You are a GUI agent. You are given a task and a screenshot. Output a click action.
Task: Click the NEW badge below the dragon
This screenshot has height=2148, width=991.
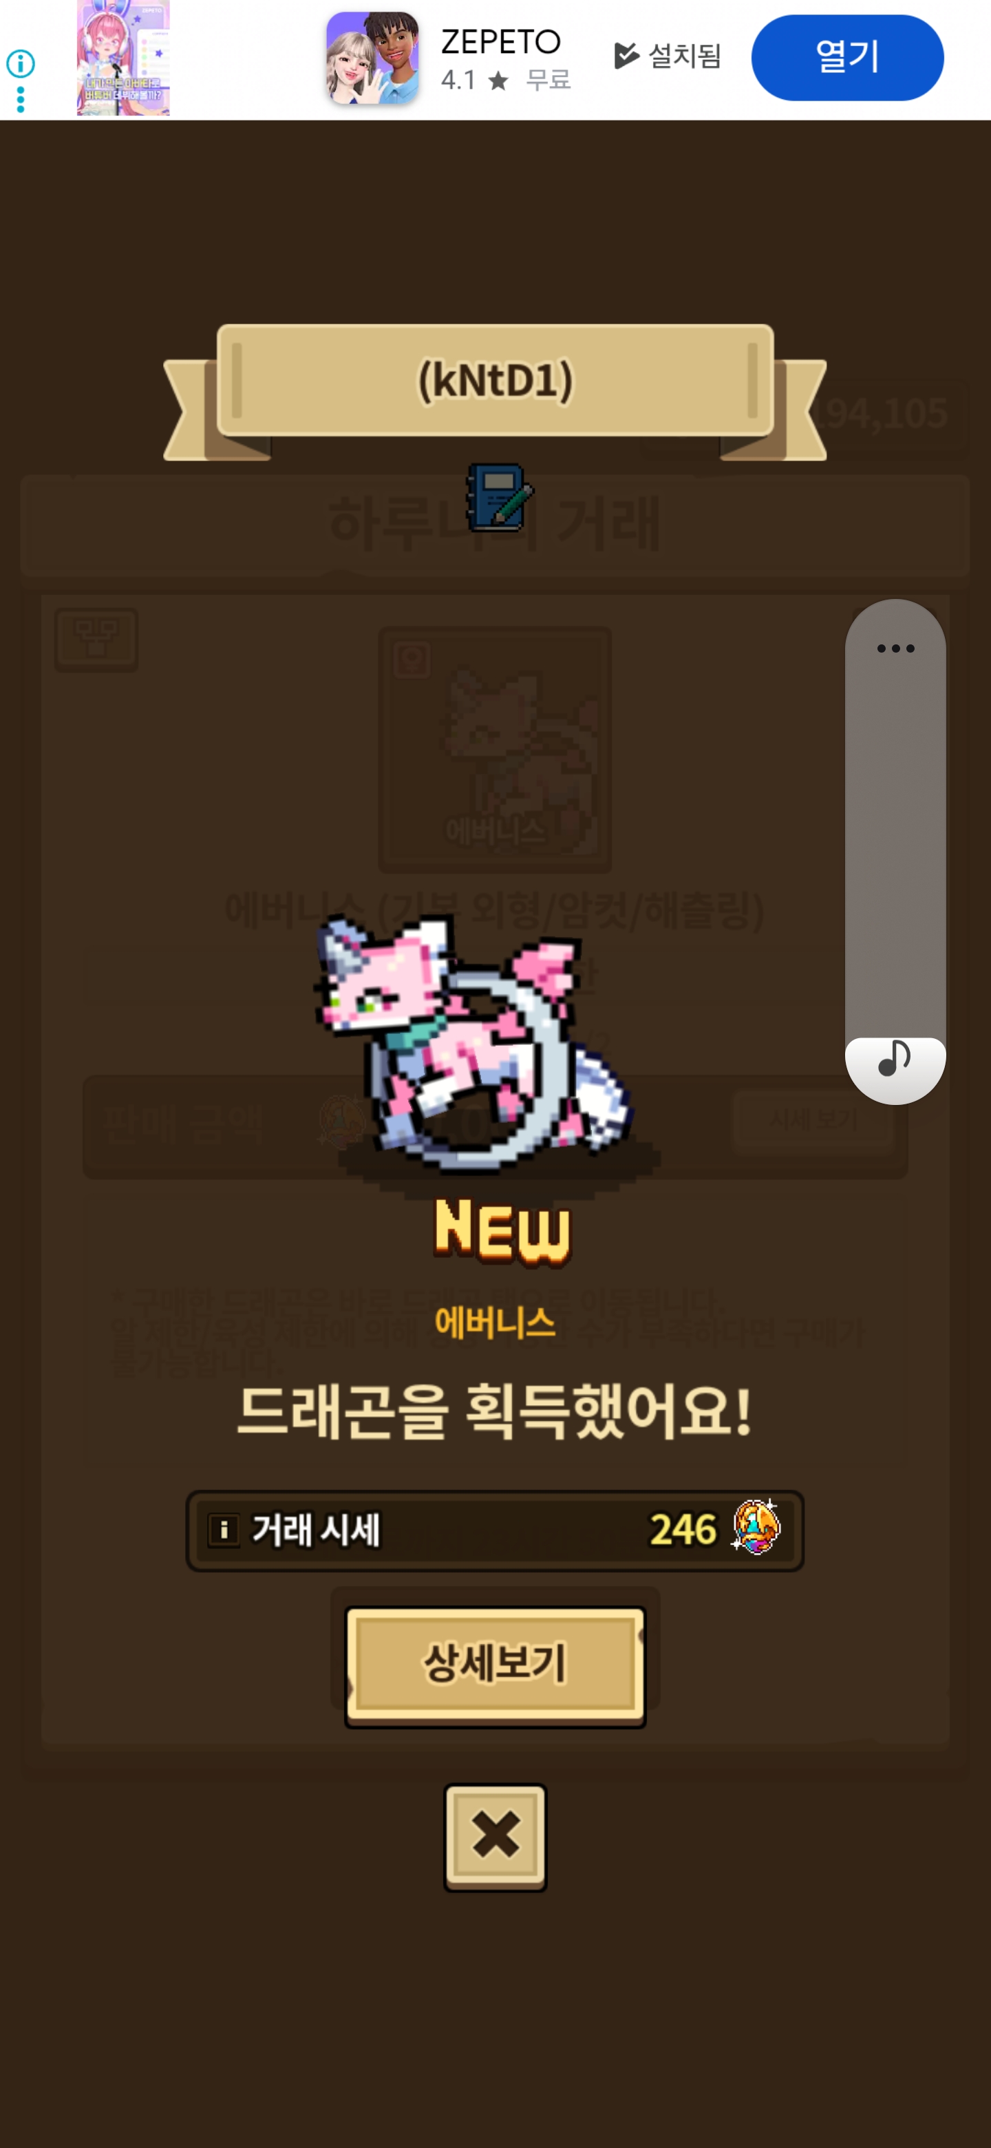502,1232
